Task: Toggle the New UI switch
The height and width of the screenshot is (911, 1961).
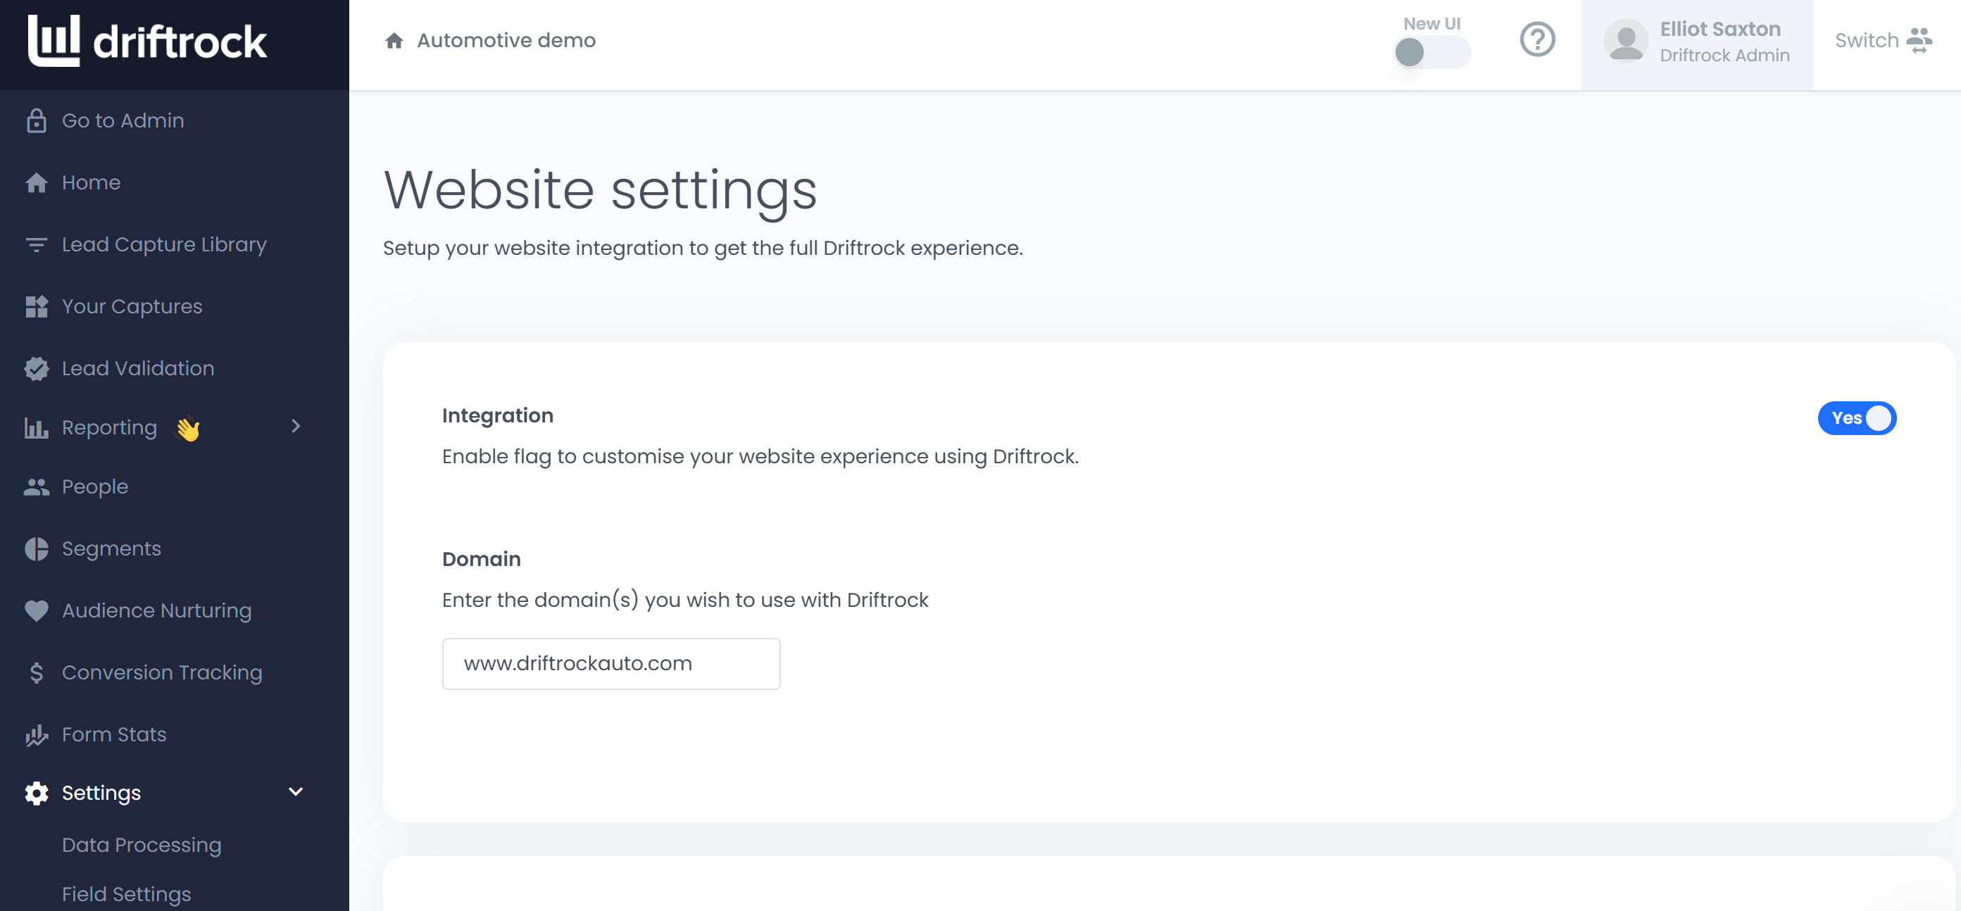Action: coord(1431,53)
